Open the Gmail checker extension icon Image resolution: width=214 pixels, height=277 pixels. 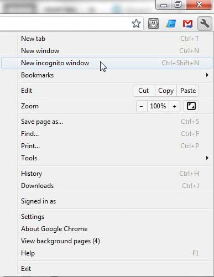[x=187, y=24]
